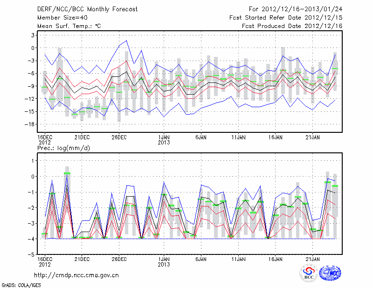The height and width of the screenshot is (288, 373).
Task: Click the BCC logo icon
Action: (x=309, y=273)
